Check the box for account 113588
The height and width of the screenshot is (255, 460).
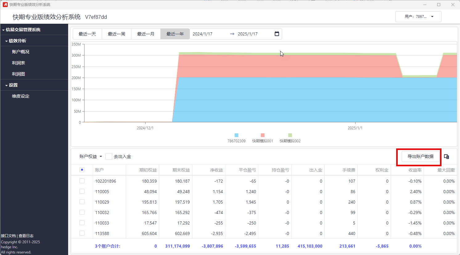(x=82, y=233)
